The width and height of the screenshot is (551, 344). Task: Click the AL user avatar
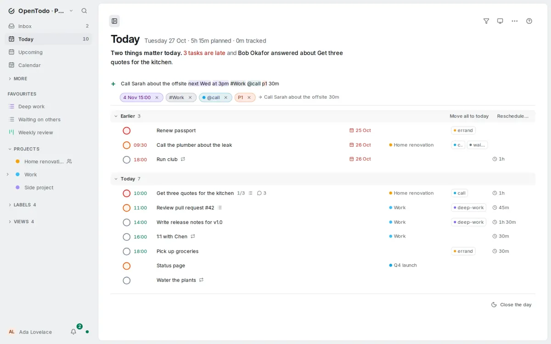[x=11, y=332]
